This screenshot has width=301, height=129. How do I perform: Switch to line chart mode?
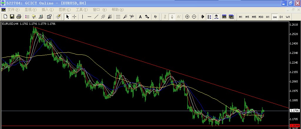179,17
